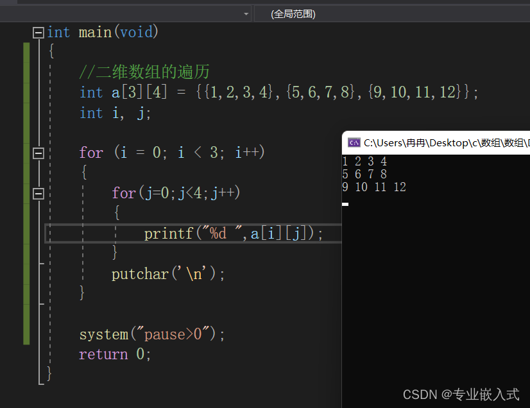530x408 pixels.
Task: Collapse the outer for loop block
Action: point(38,153)
